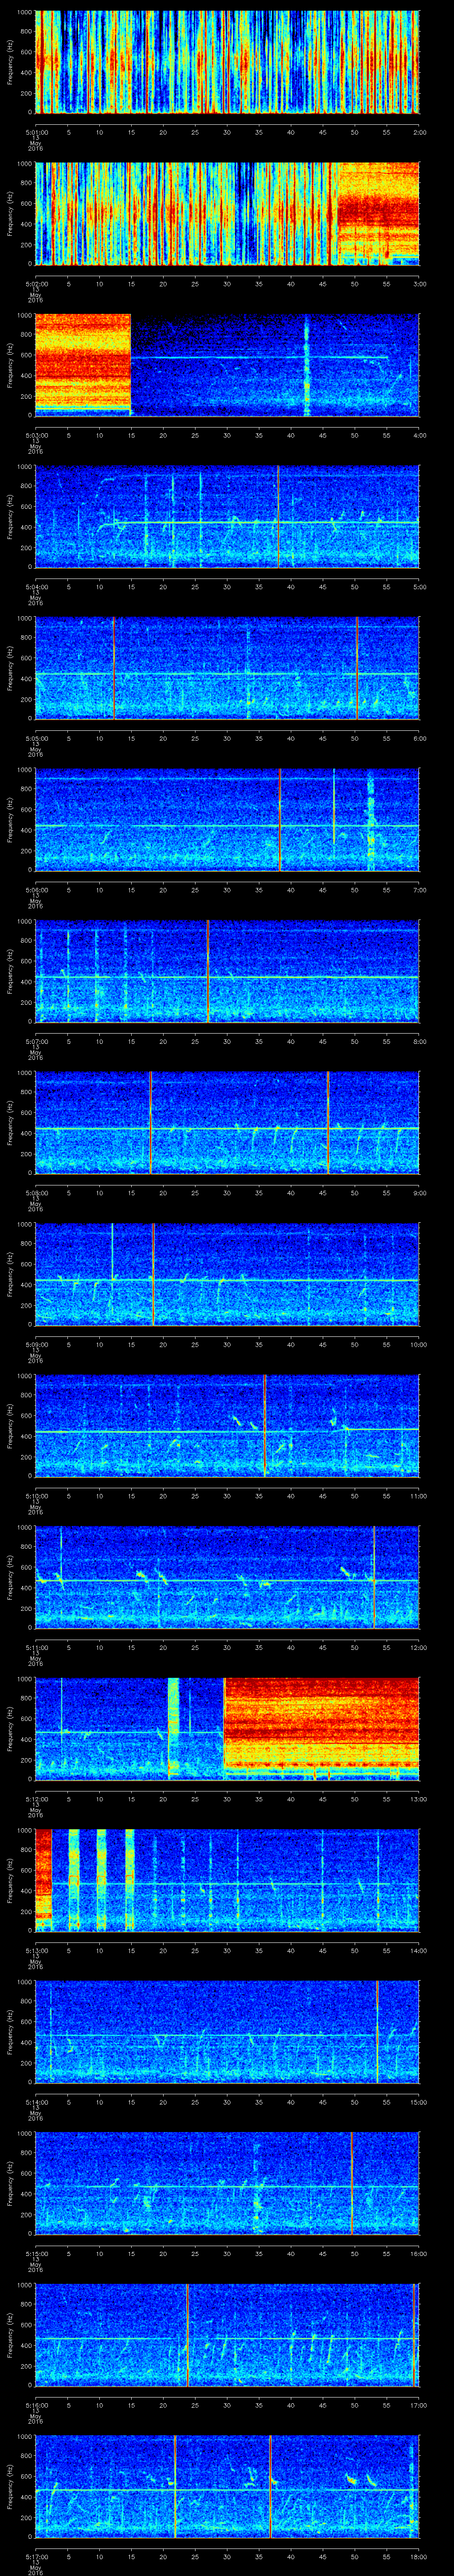Click the red spike in the 5:07:00 spectrogram

click(207, 971)
